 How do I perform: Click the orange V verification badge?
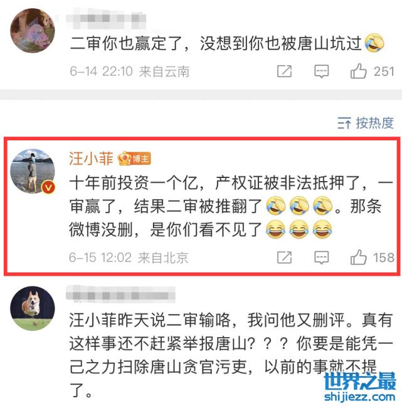click(x=48, y=187)
